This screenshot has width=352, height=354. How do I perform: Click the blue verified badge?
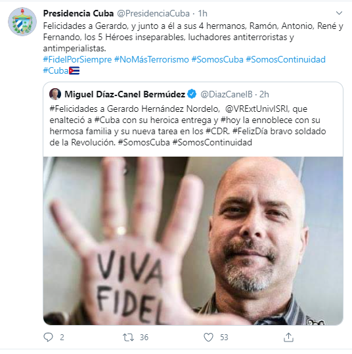click(x=192, y=94)
